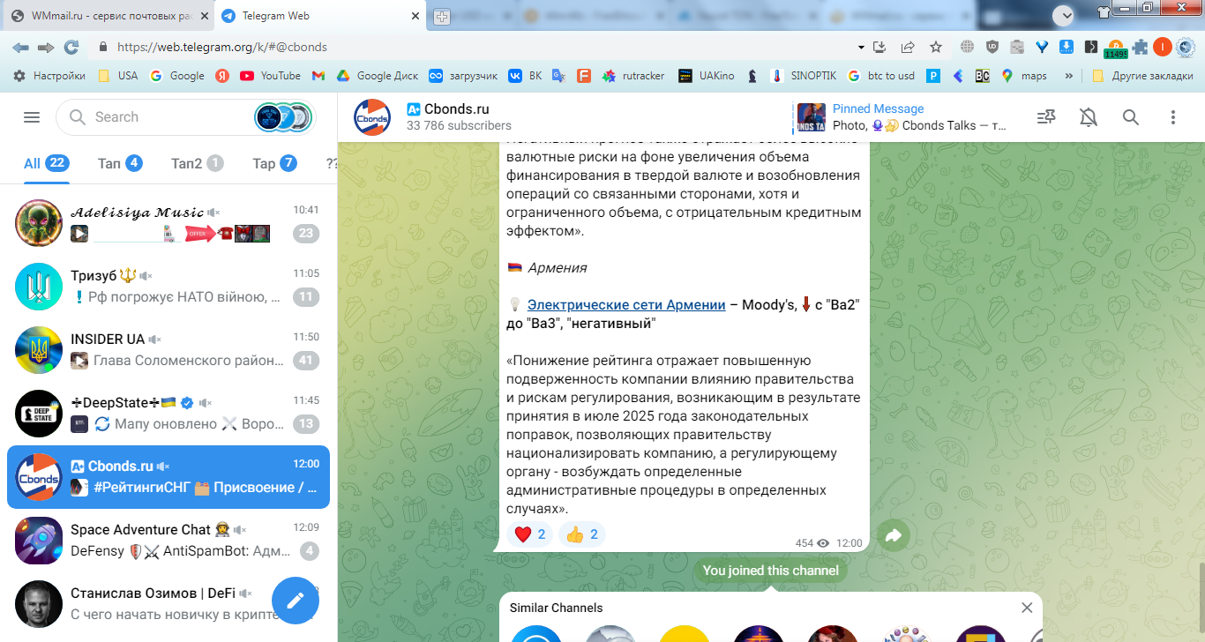Open the channel three-dot more menu
This screenshot has width=1205, height=642.
click(x=1173, y=117)
